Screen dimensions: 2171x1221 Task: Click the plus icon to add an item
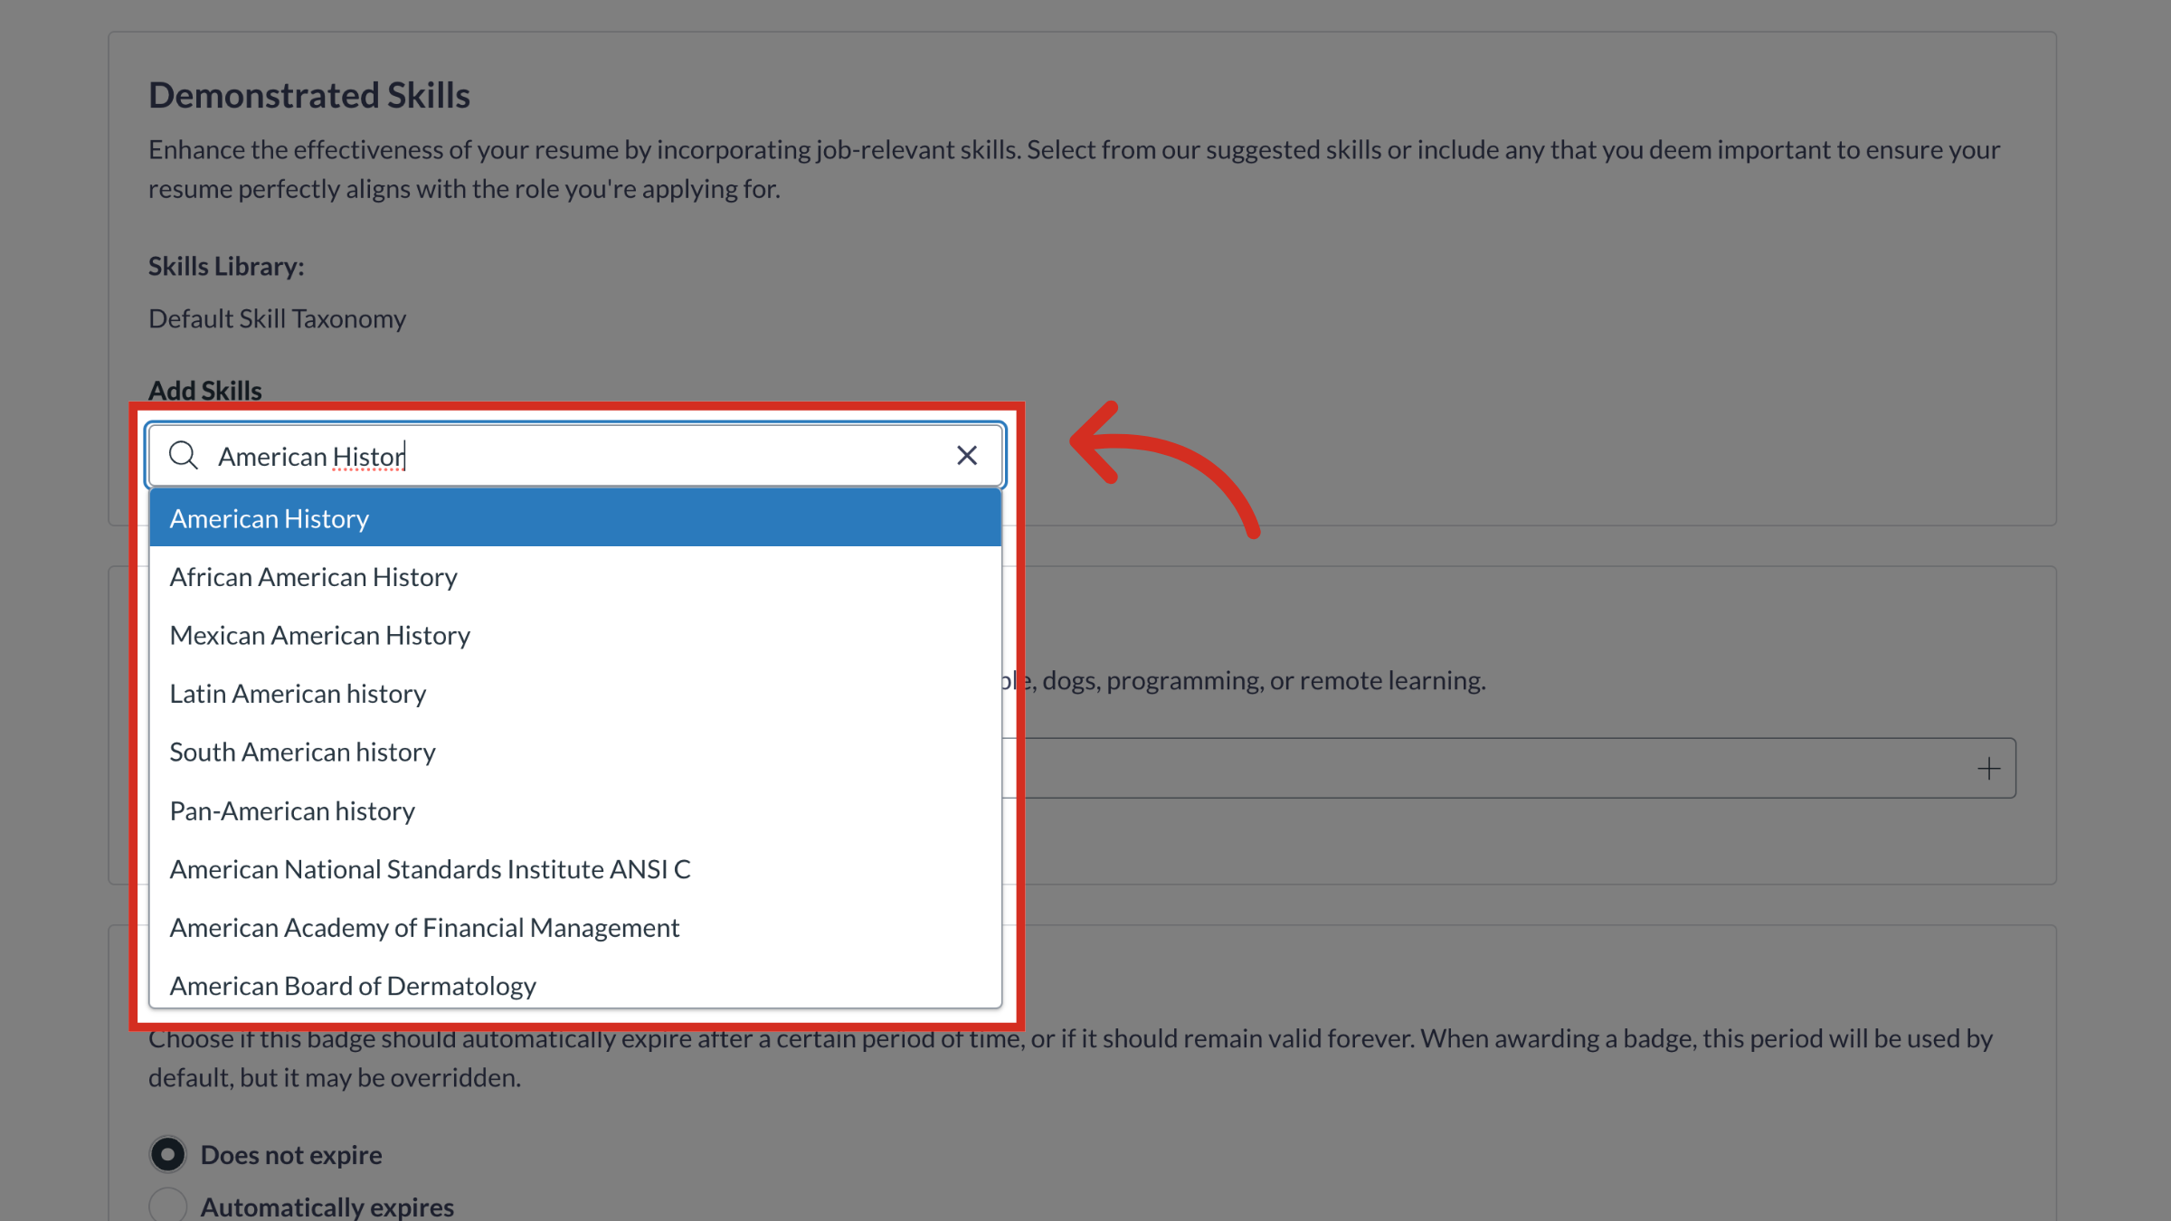1989,768
